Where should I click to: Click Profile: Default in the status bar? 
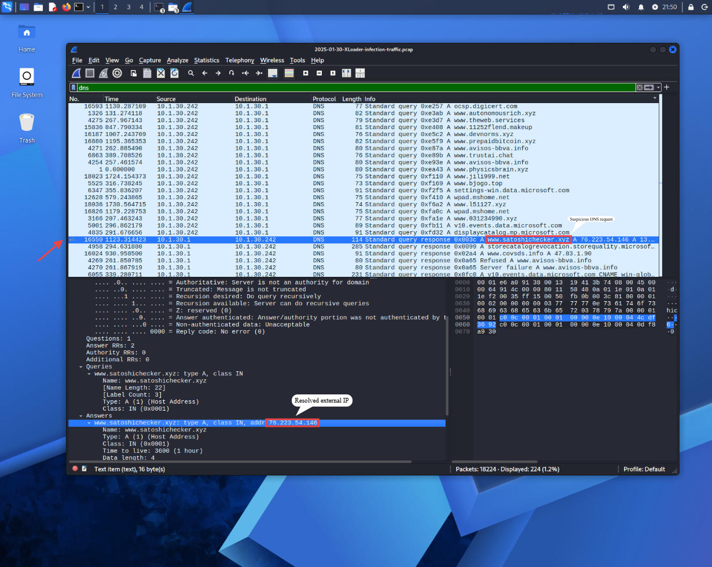pyautogui.click(x=644, y=469)
